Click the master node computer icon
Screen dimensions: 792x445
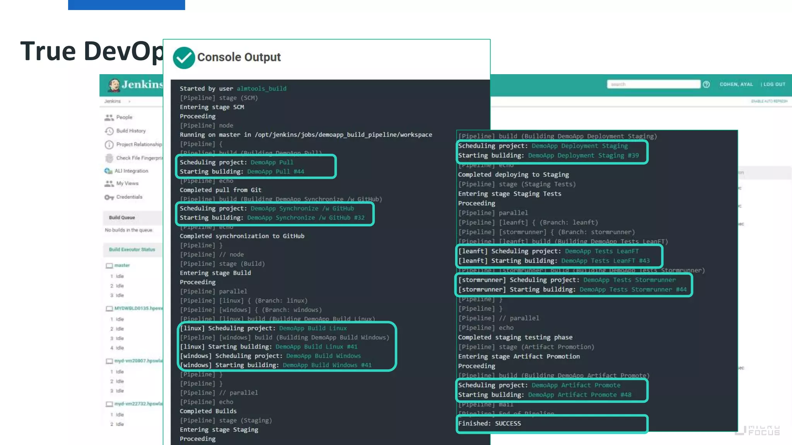point(109,265)
